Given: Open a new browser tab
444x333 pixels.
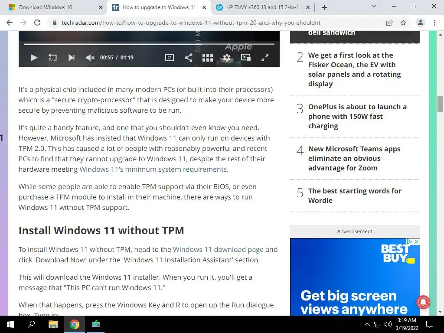Looking at the screenshot, I should pyautogui.click(x=324, y=7).
